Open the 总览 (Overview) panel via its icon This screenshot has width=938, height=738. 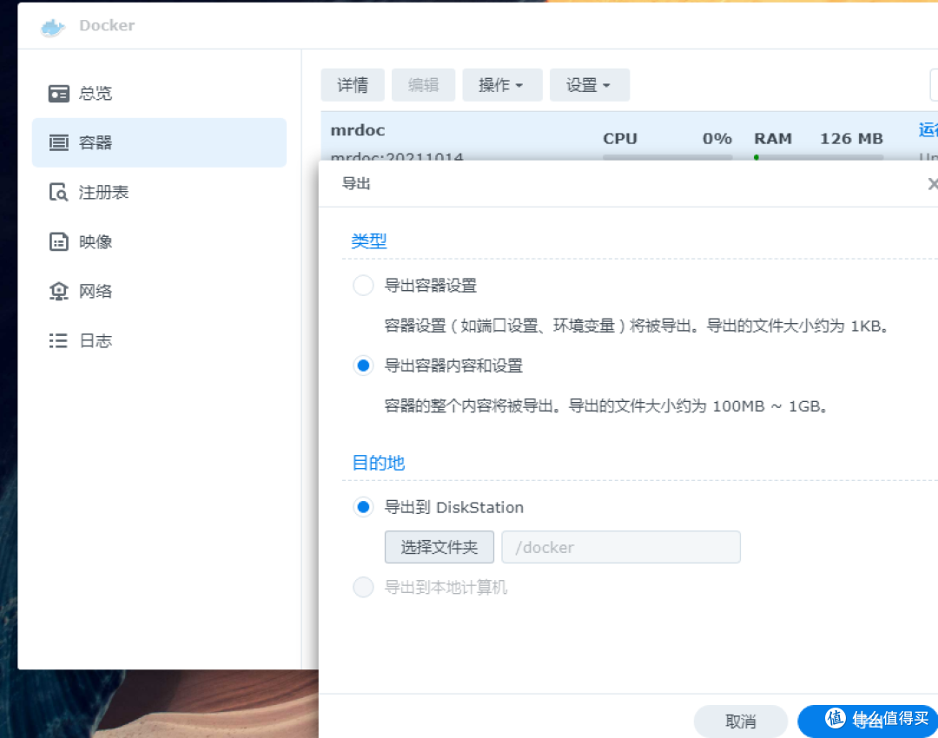58,93
